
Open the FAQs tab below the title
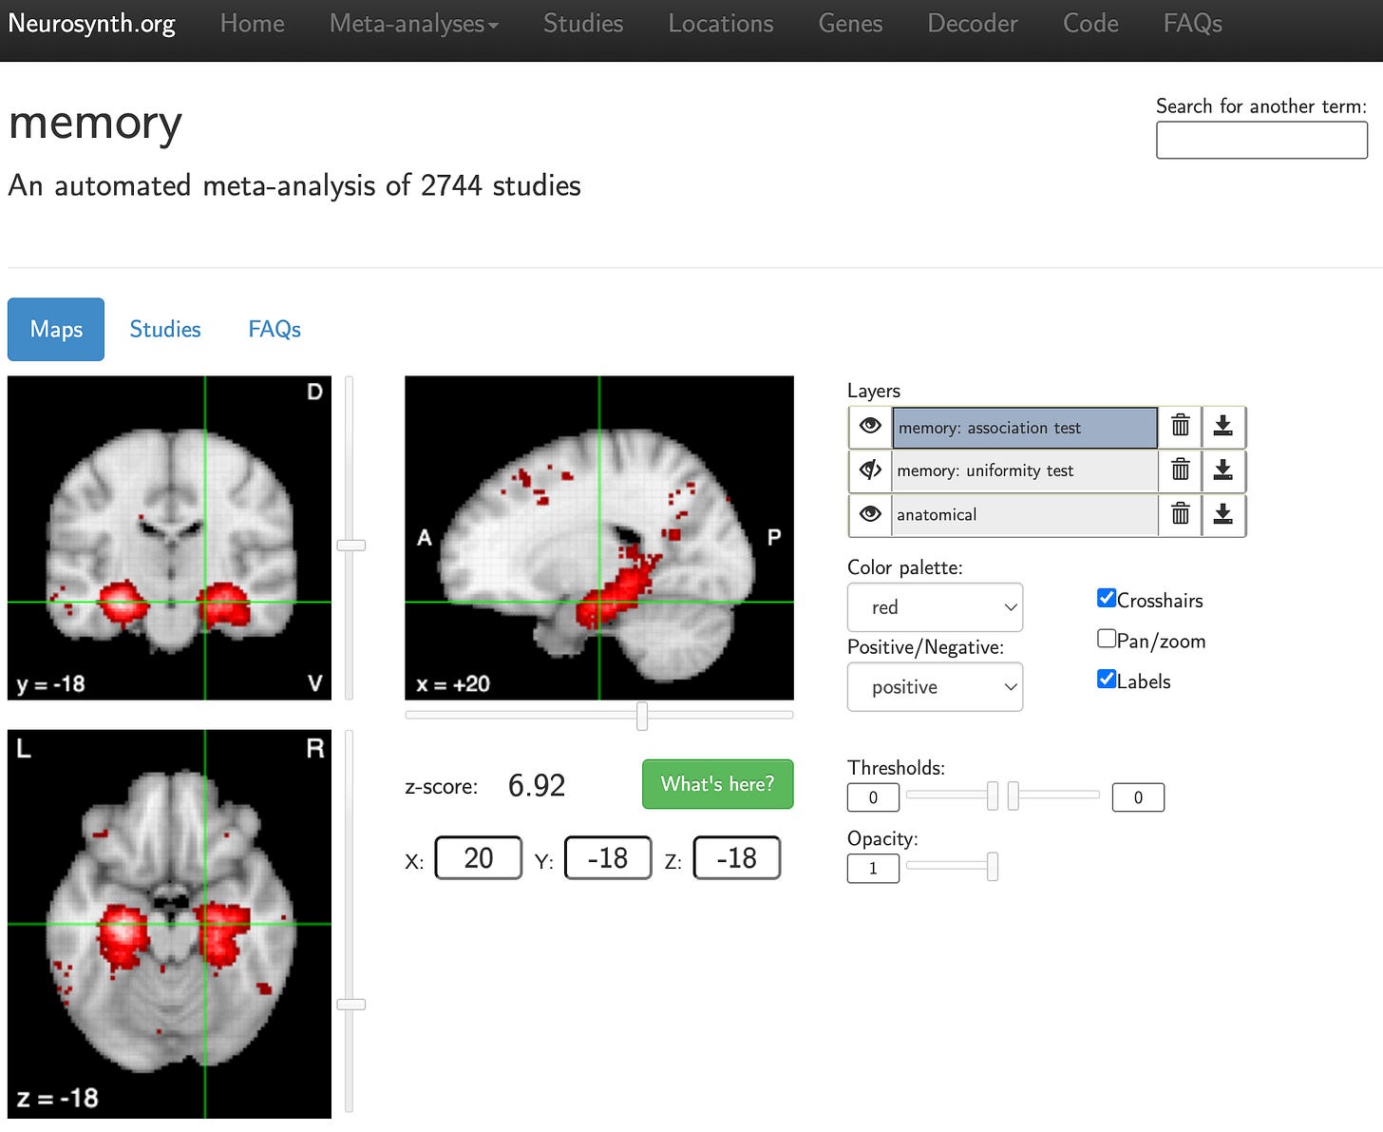(274, 329)
